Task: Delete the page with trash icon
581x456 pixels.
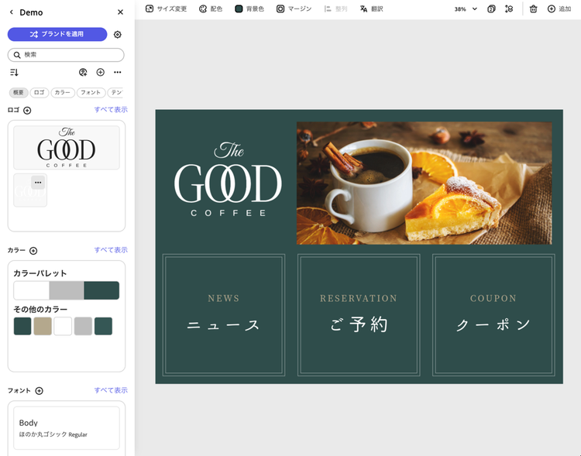Action: coord(534,9)
